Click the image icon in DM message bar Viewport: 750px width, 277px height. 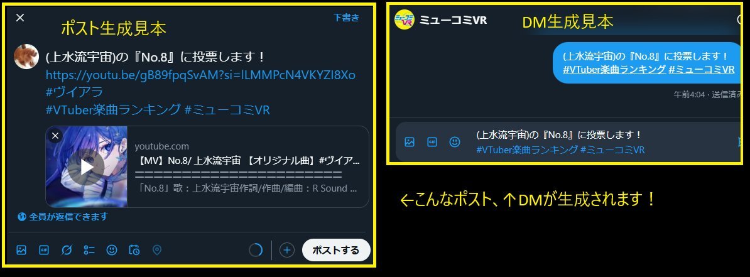(x=410, y=142)
